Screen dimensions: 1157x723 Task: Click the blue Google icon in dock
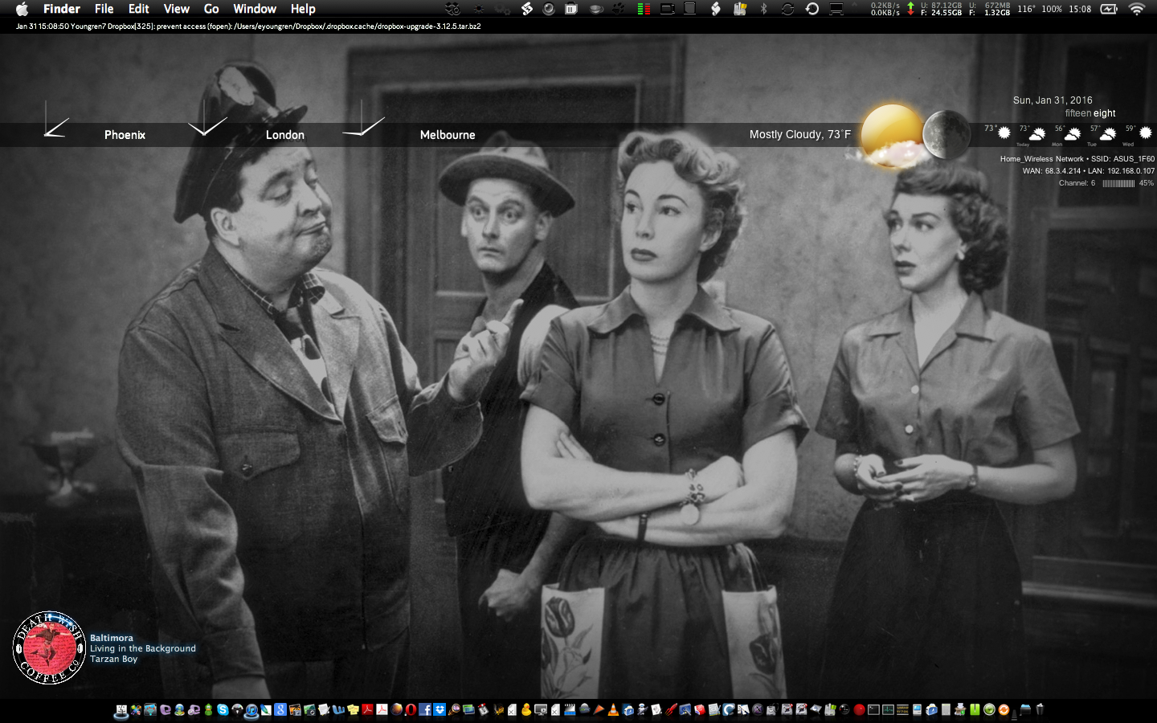tap(280, 710)
